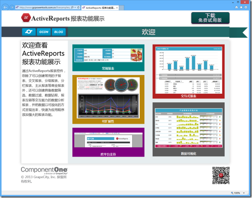Open the 交互式报表 sample tile
The height and width of the screenshot is (198, 252).
tap(189, 71)
